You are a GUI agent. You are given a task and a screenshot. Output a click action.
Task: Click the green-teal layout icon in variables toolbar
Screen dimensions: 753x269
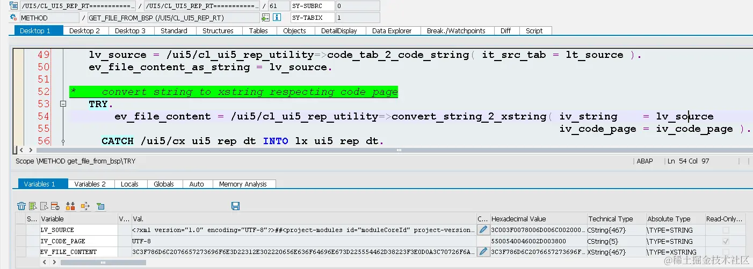click(x=100, y=206)
